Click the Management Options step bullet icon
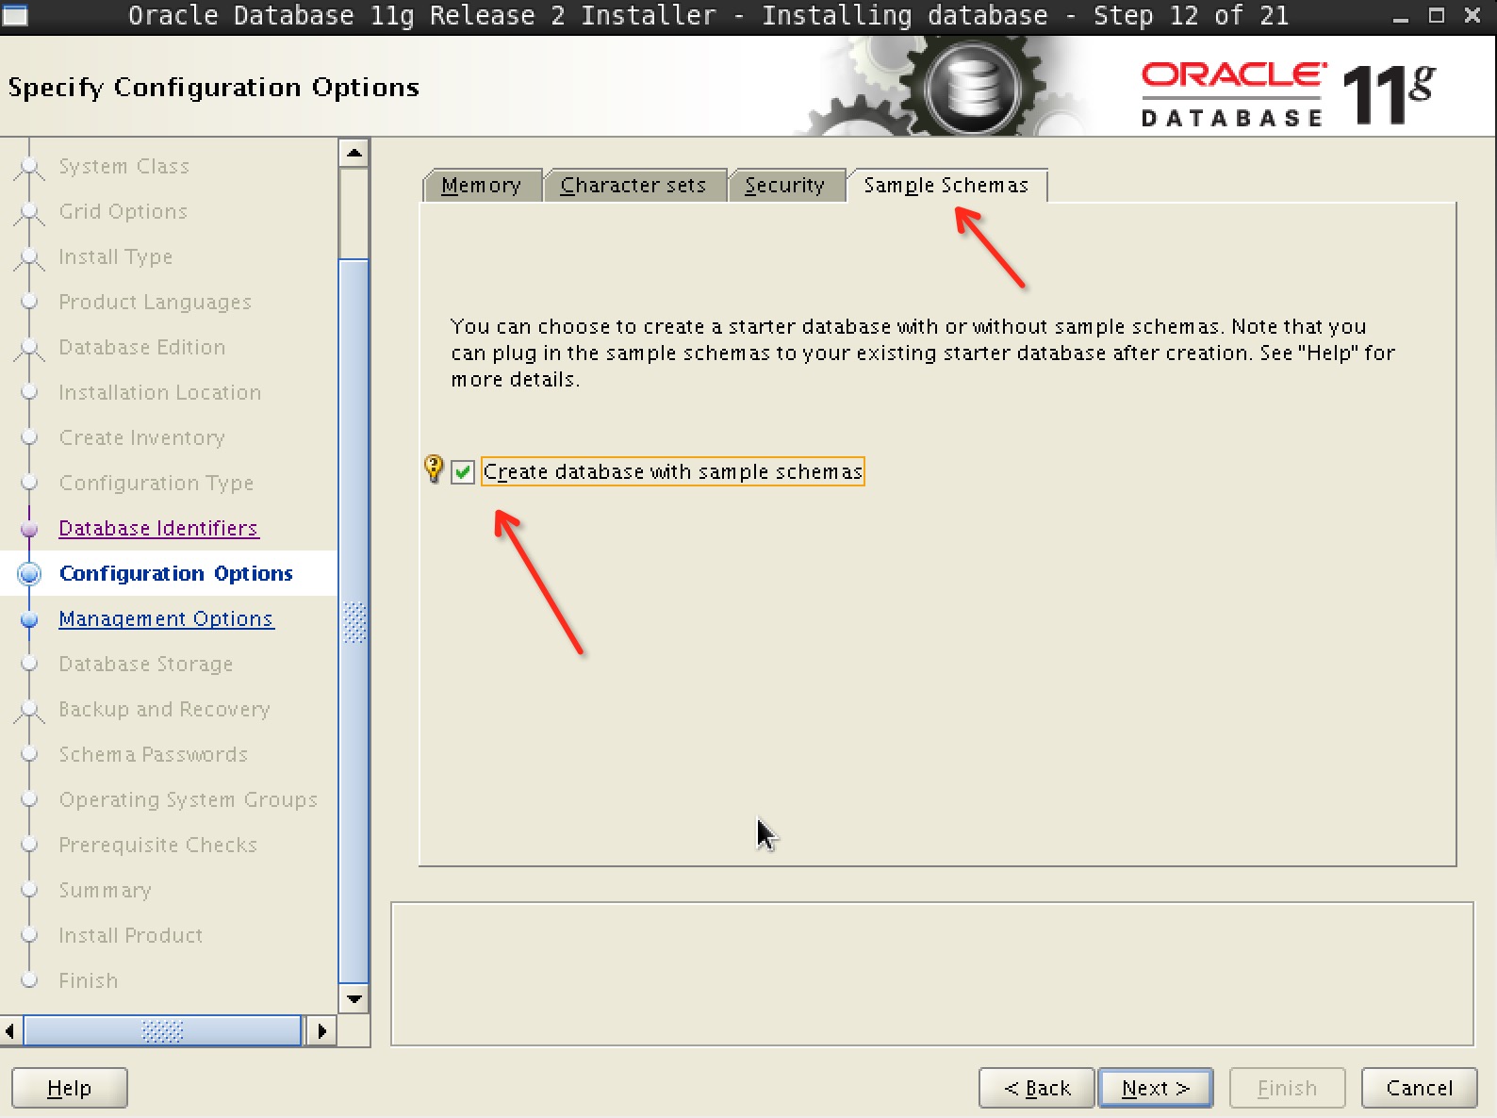The width and height of the screenshot is (1497, 1118). [x=30, y=619]
